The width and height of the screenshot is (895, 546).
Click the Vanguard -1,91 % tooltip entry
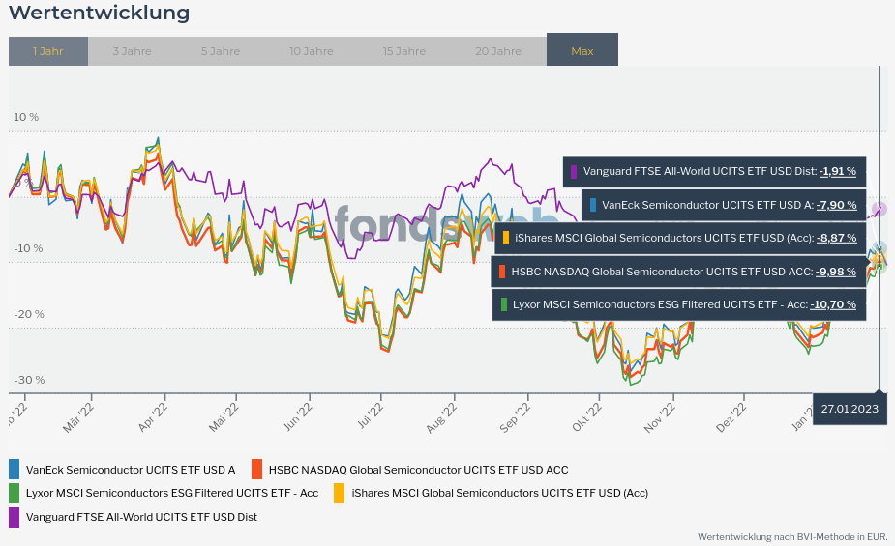pos(714,172)
